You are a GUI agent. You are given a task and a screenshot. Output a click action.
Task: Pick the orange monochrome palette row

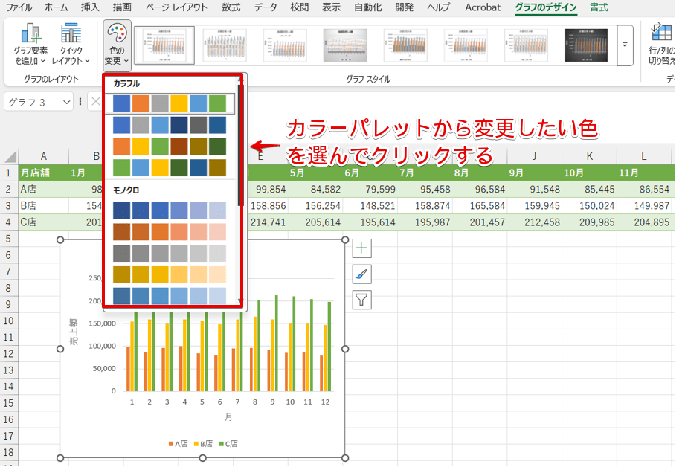170,233
